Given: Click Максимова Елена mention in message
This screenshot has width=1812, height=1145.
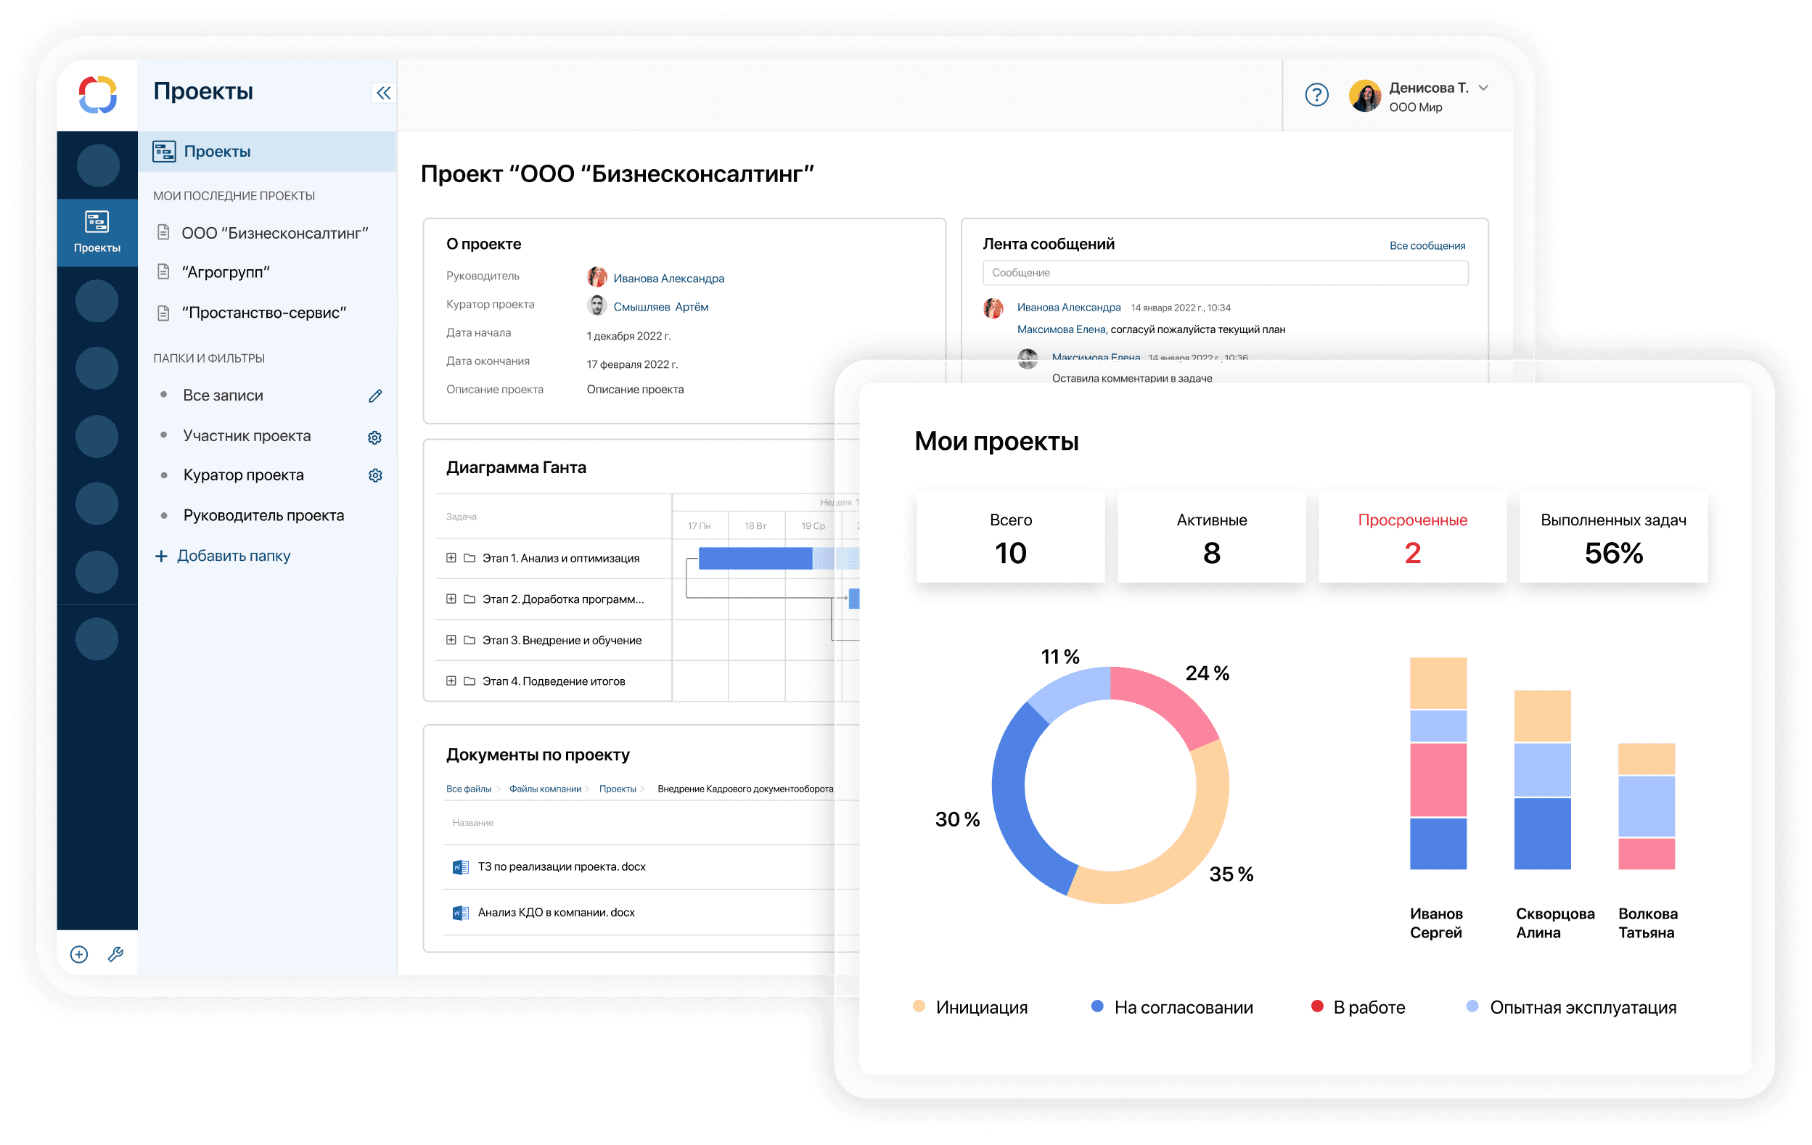Looking at the screenshot, I should 1061,329.
